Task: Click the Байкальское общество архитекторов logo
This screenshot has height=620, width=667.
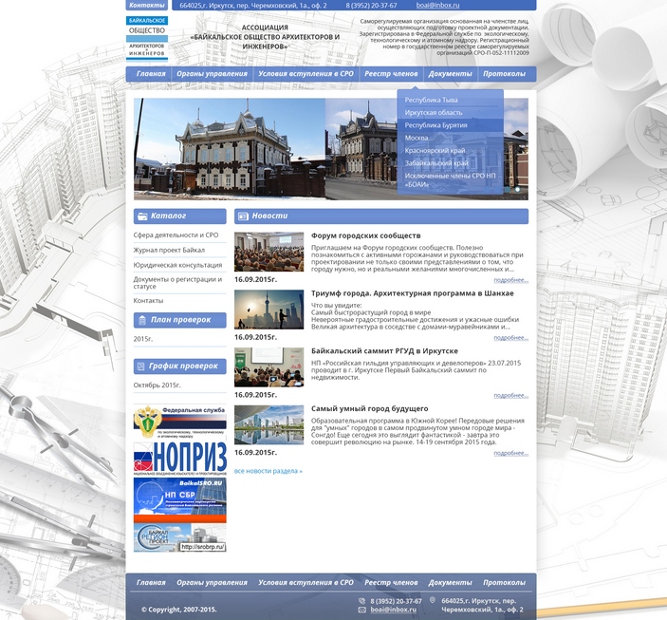Action: pos(147,38)
